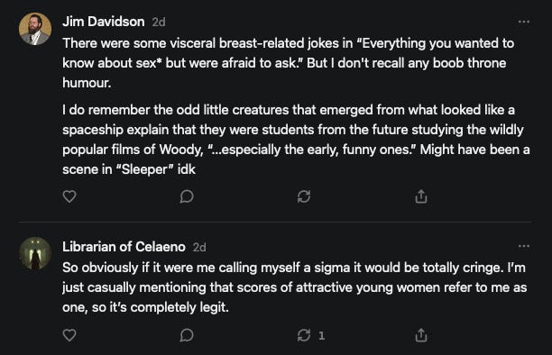Screen dimensions: 552x355
Task: Like Librarian of Celaeno's note
Action: (x=69, y=335)
